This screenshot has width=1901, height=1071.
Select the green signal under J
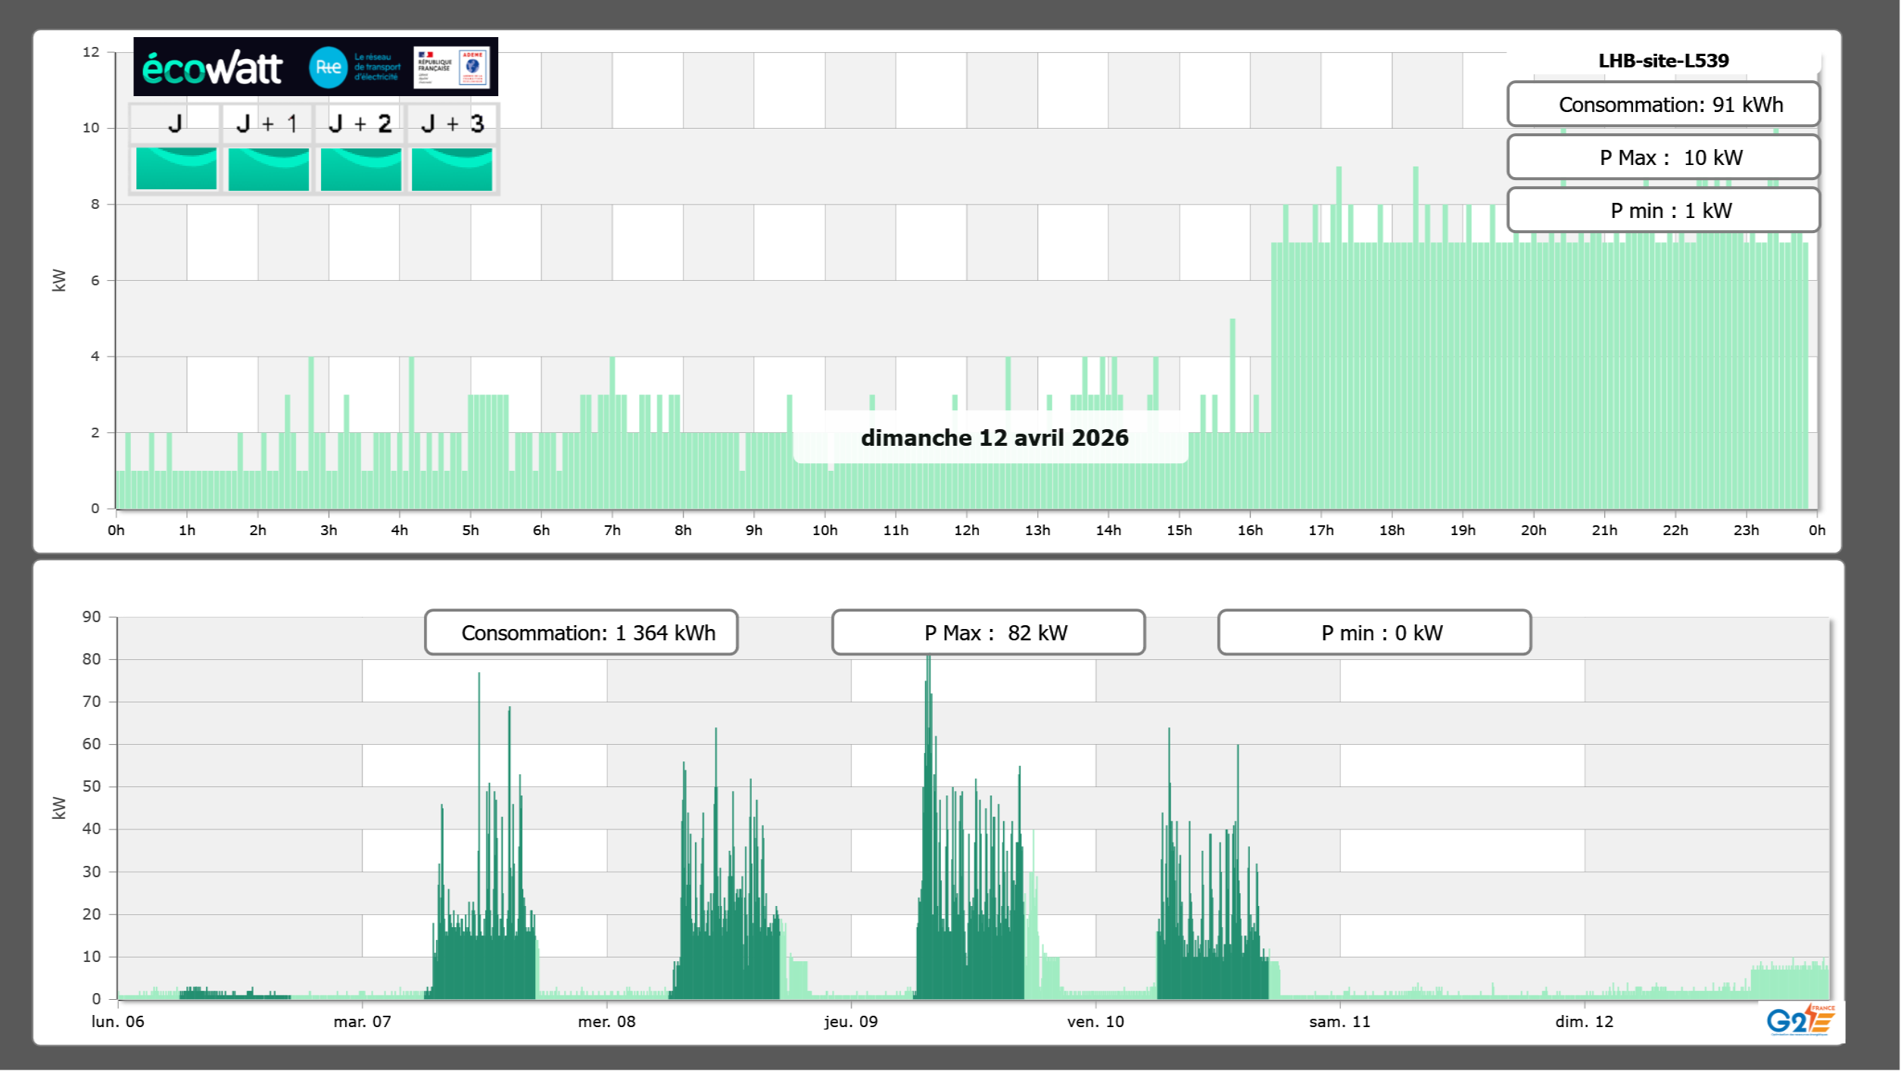(176, 169)
